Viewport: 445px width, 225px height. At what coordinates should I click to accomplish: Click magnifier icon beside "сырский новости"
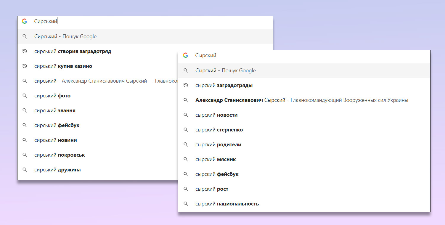click(186, 115)
